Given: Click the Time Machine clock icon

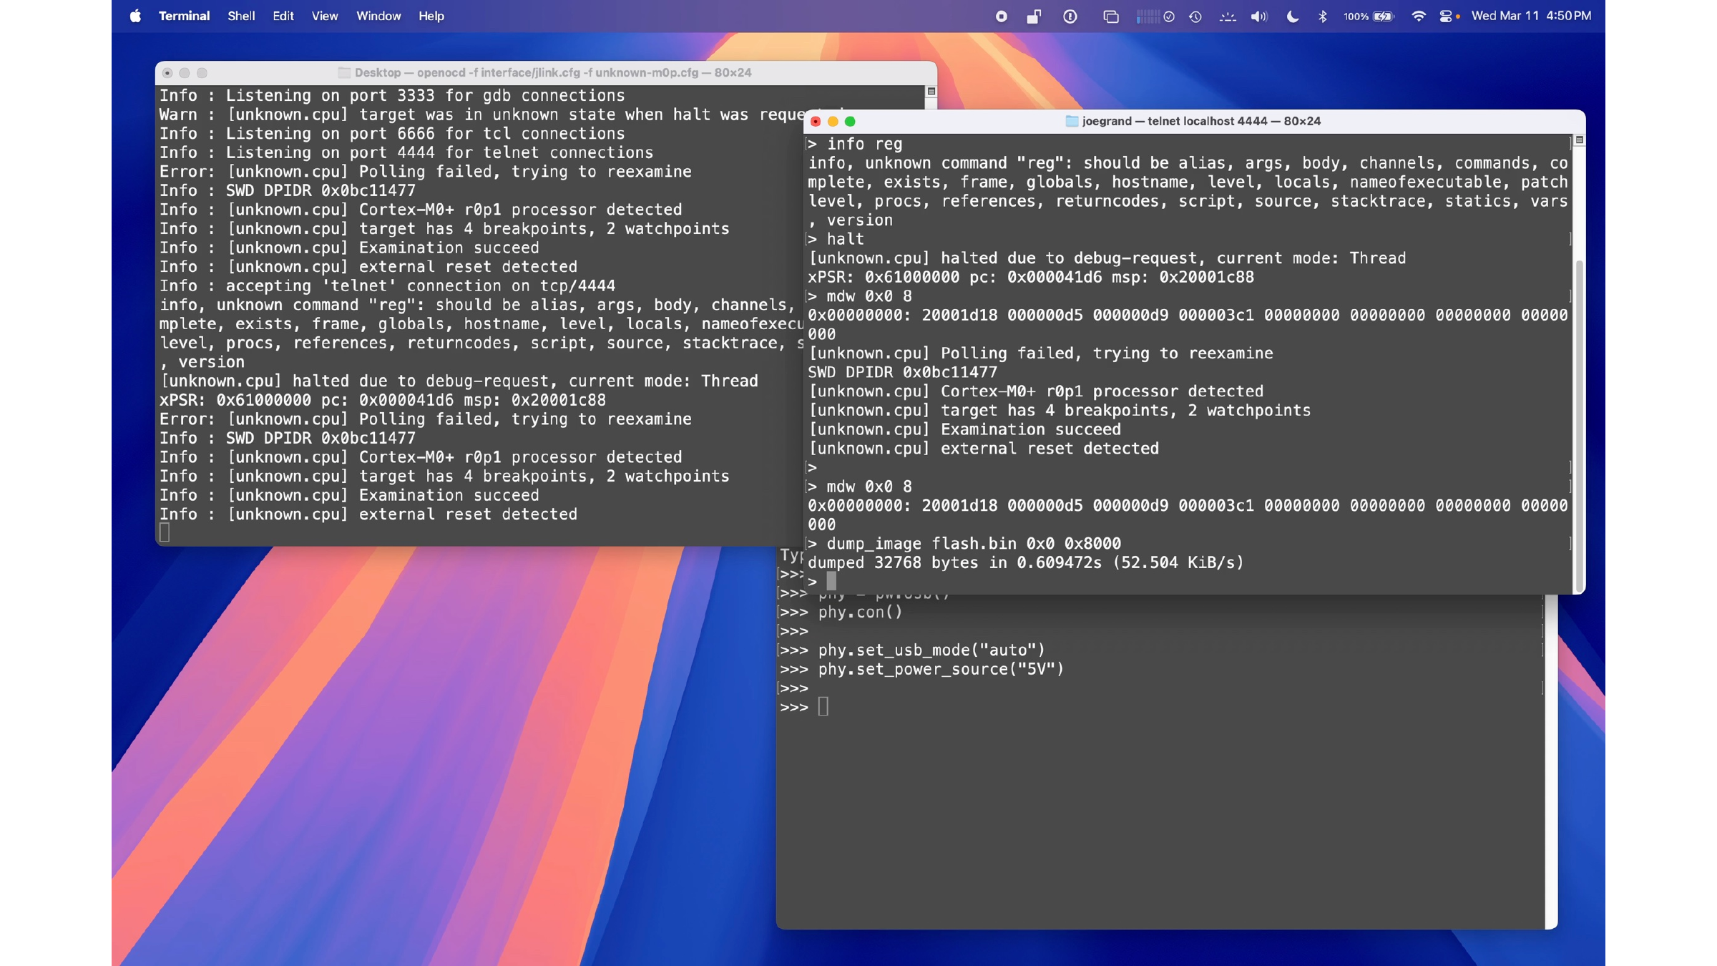Looking at the screenshot, I should tap(1195, 16).
